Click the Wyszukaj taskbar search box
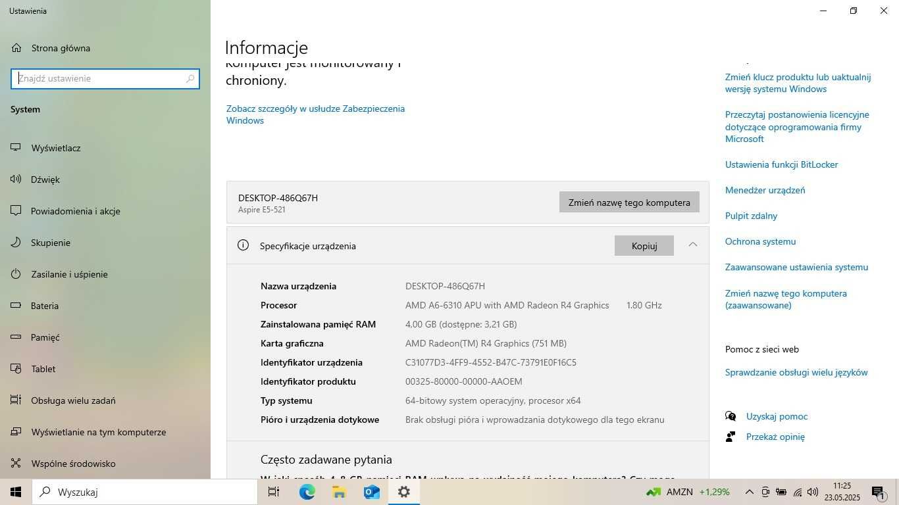The image size is (899, 505). 145,492
